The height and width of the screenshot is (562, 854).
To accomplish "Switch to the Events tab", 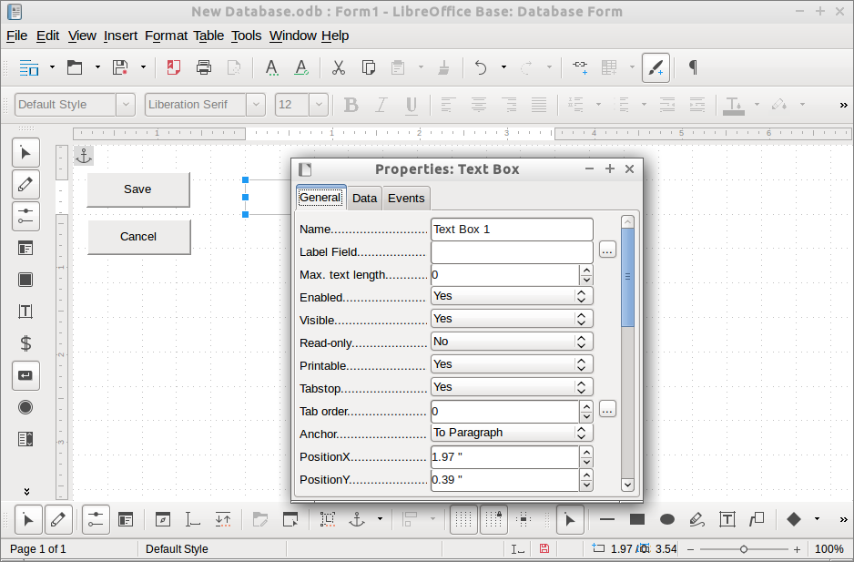I will tap(405, 198).
